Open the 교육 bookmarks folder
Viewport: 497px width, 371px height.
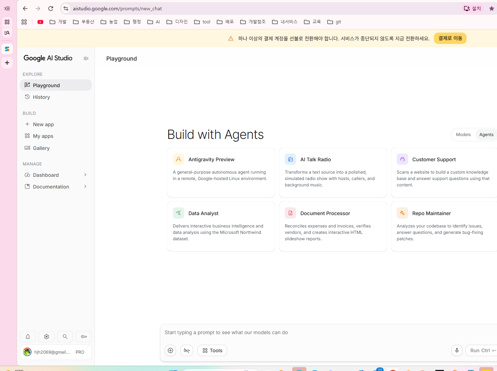pyautogui.click(x=312, y=22)
